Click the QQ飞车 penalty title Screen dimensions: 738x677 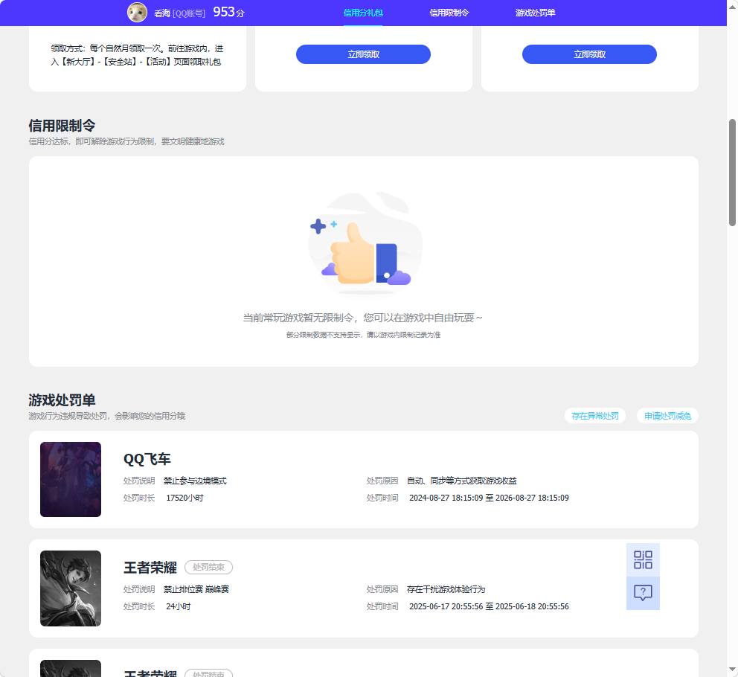tap(147, 459)
